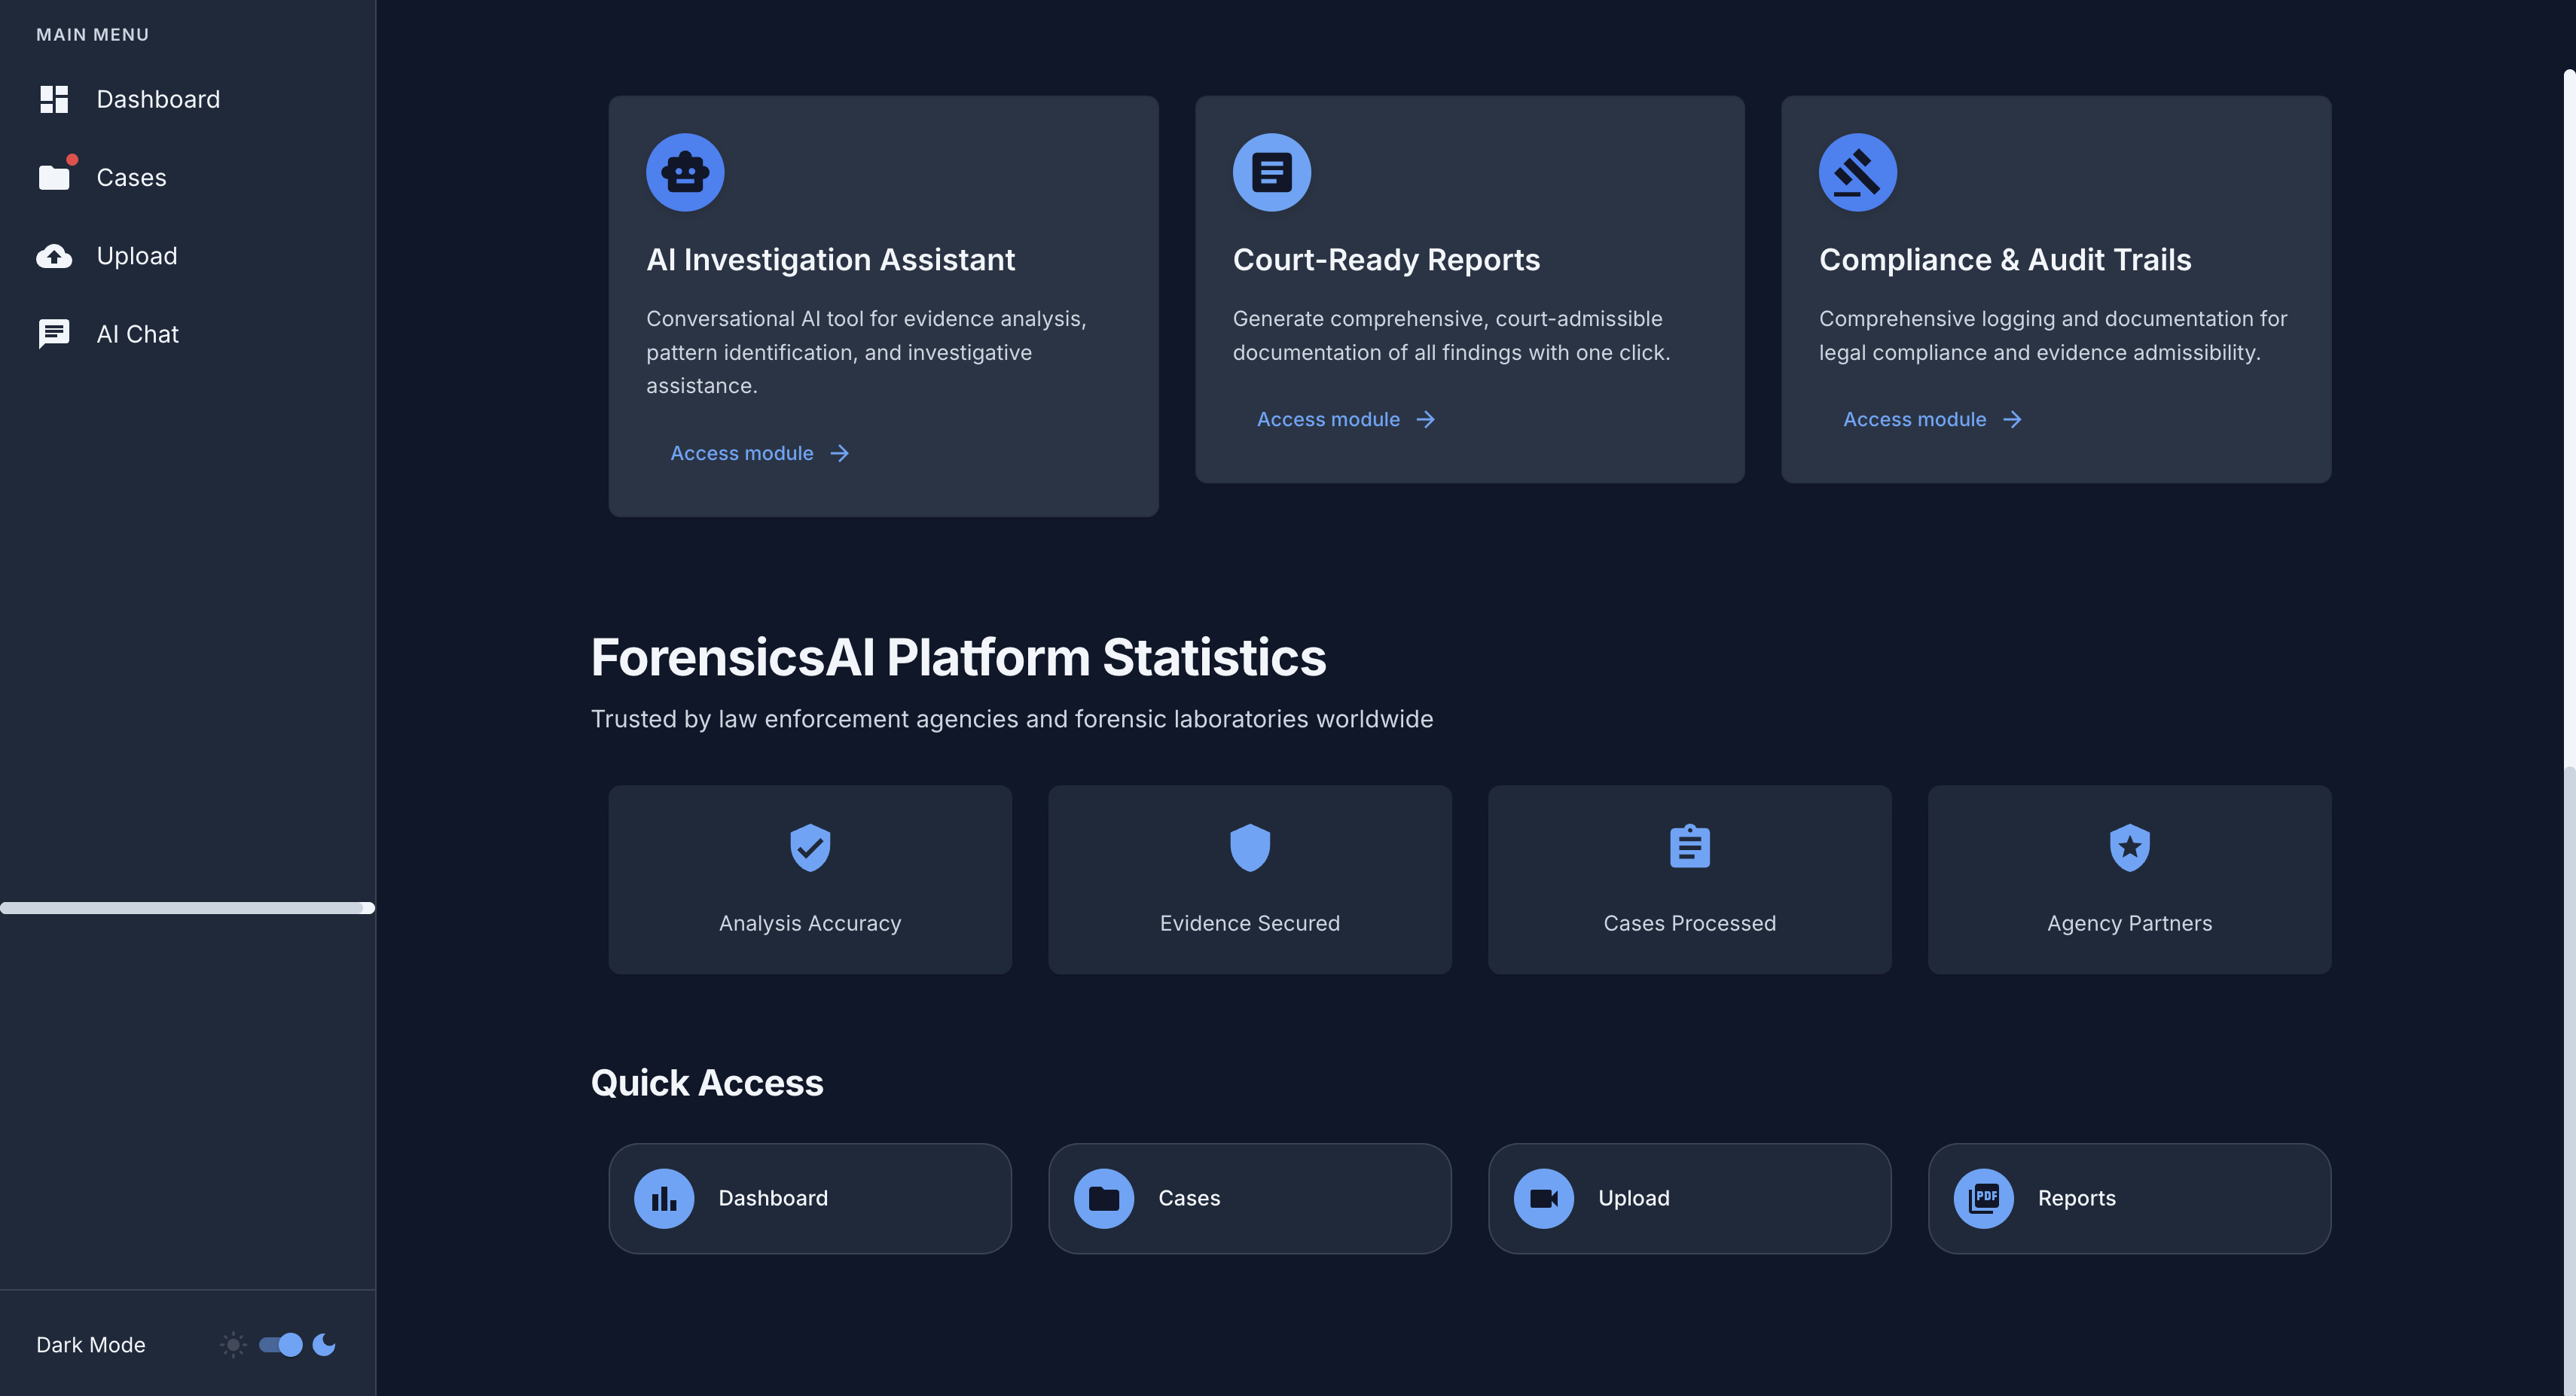This screenshot has width=2576, height=1396.
Task: Click the AI Investigation Assistant robot icon
Action: click(x=685, y=172)
